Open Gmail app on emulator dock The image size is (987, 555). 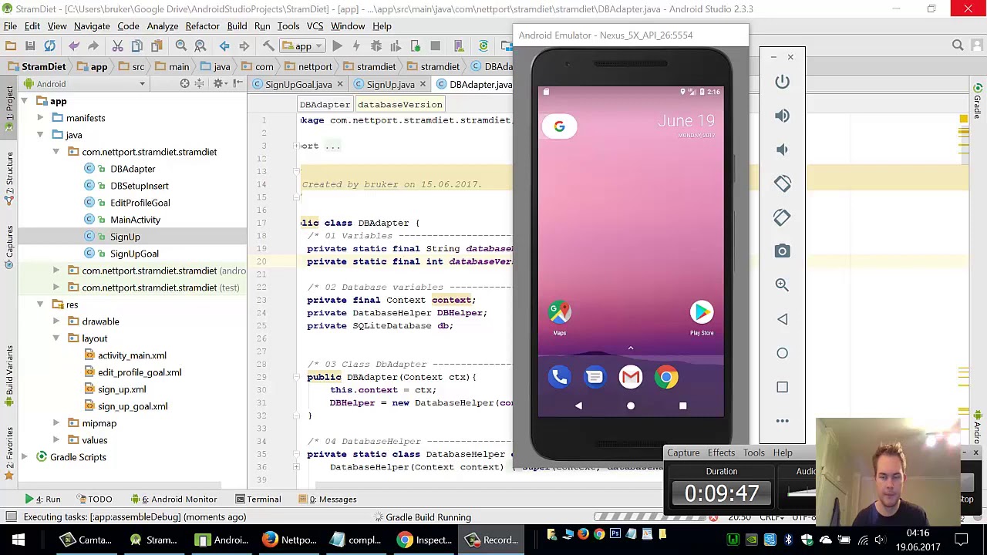click(x=631, y=377)
